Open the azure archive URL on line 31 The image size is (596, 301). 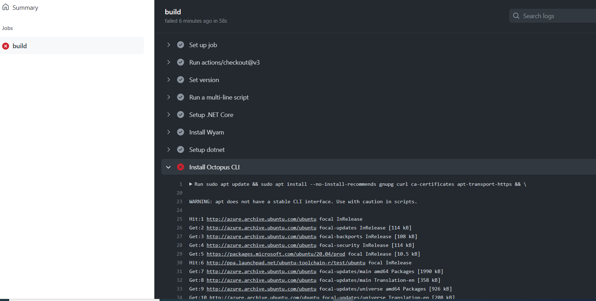click(x=261, y=271)
